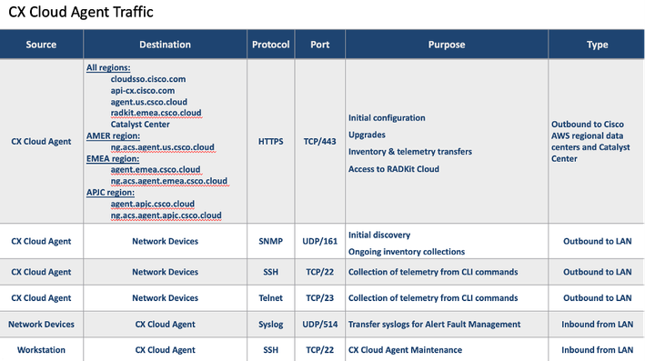This screenshot has height=361, width=645.
Task: Click the "SNMP" protocol cell
Action: coord(271,241)
